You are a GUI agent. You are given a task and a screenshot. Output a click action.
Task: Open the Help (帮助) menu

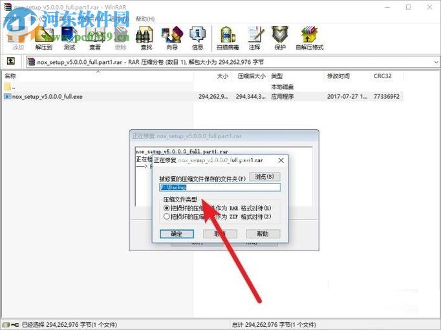145,19
